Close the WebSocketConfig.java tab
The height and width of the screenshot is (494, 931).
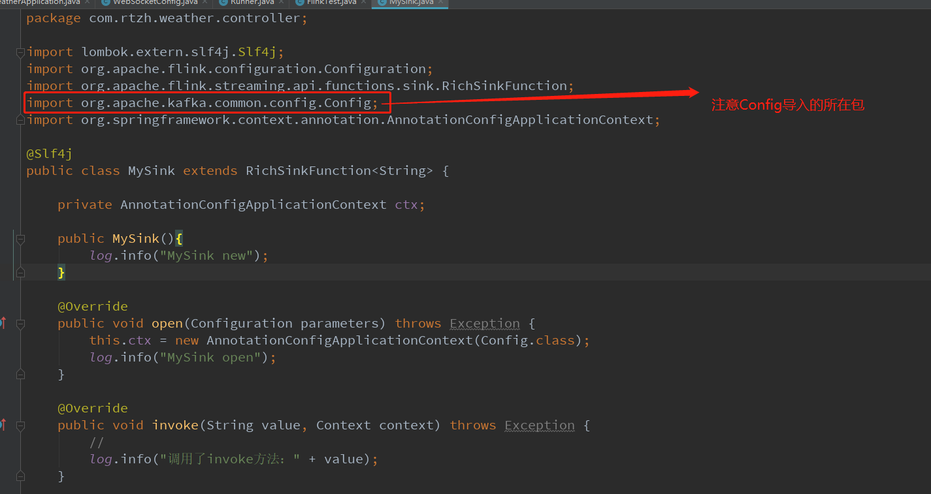point(204,3)
